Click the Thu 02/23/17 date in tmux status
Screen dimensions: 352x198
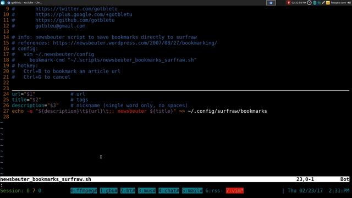pyautogui.click(x=305, y=191)
